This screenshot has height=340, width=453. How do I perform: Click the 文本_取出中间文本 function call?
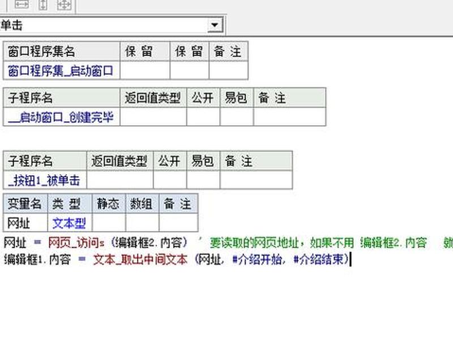[x=140, y=260]
